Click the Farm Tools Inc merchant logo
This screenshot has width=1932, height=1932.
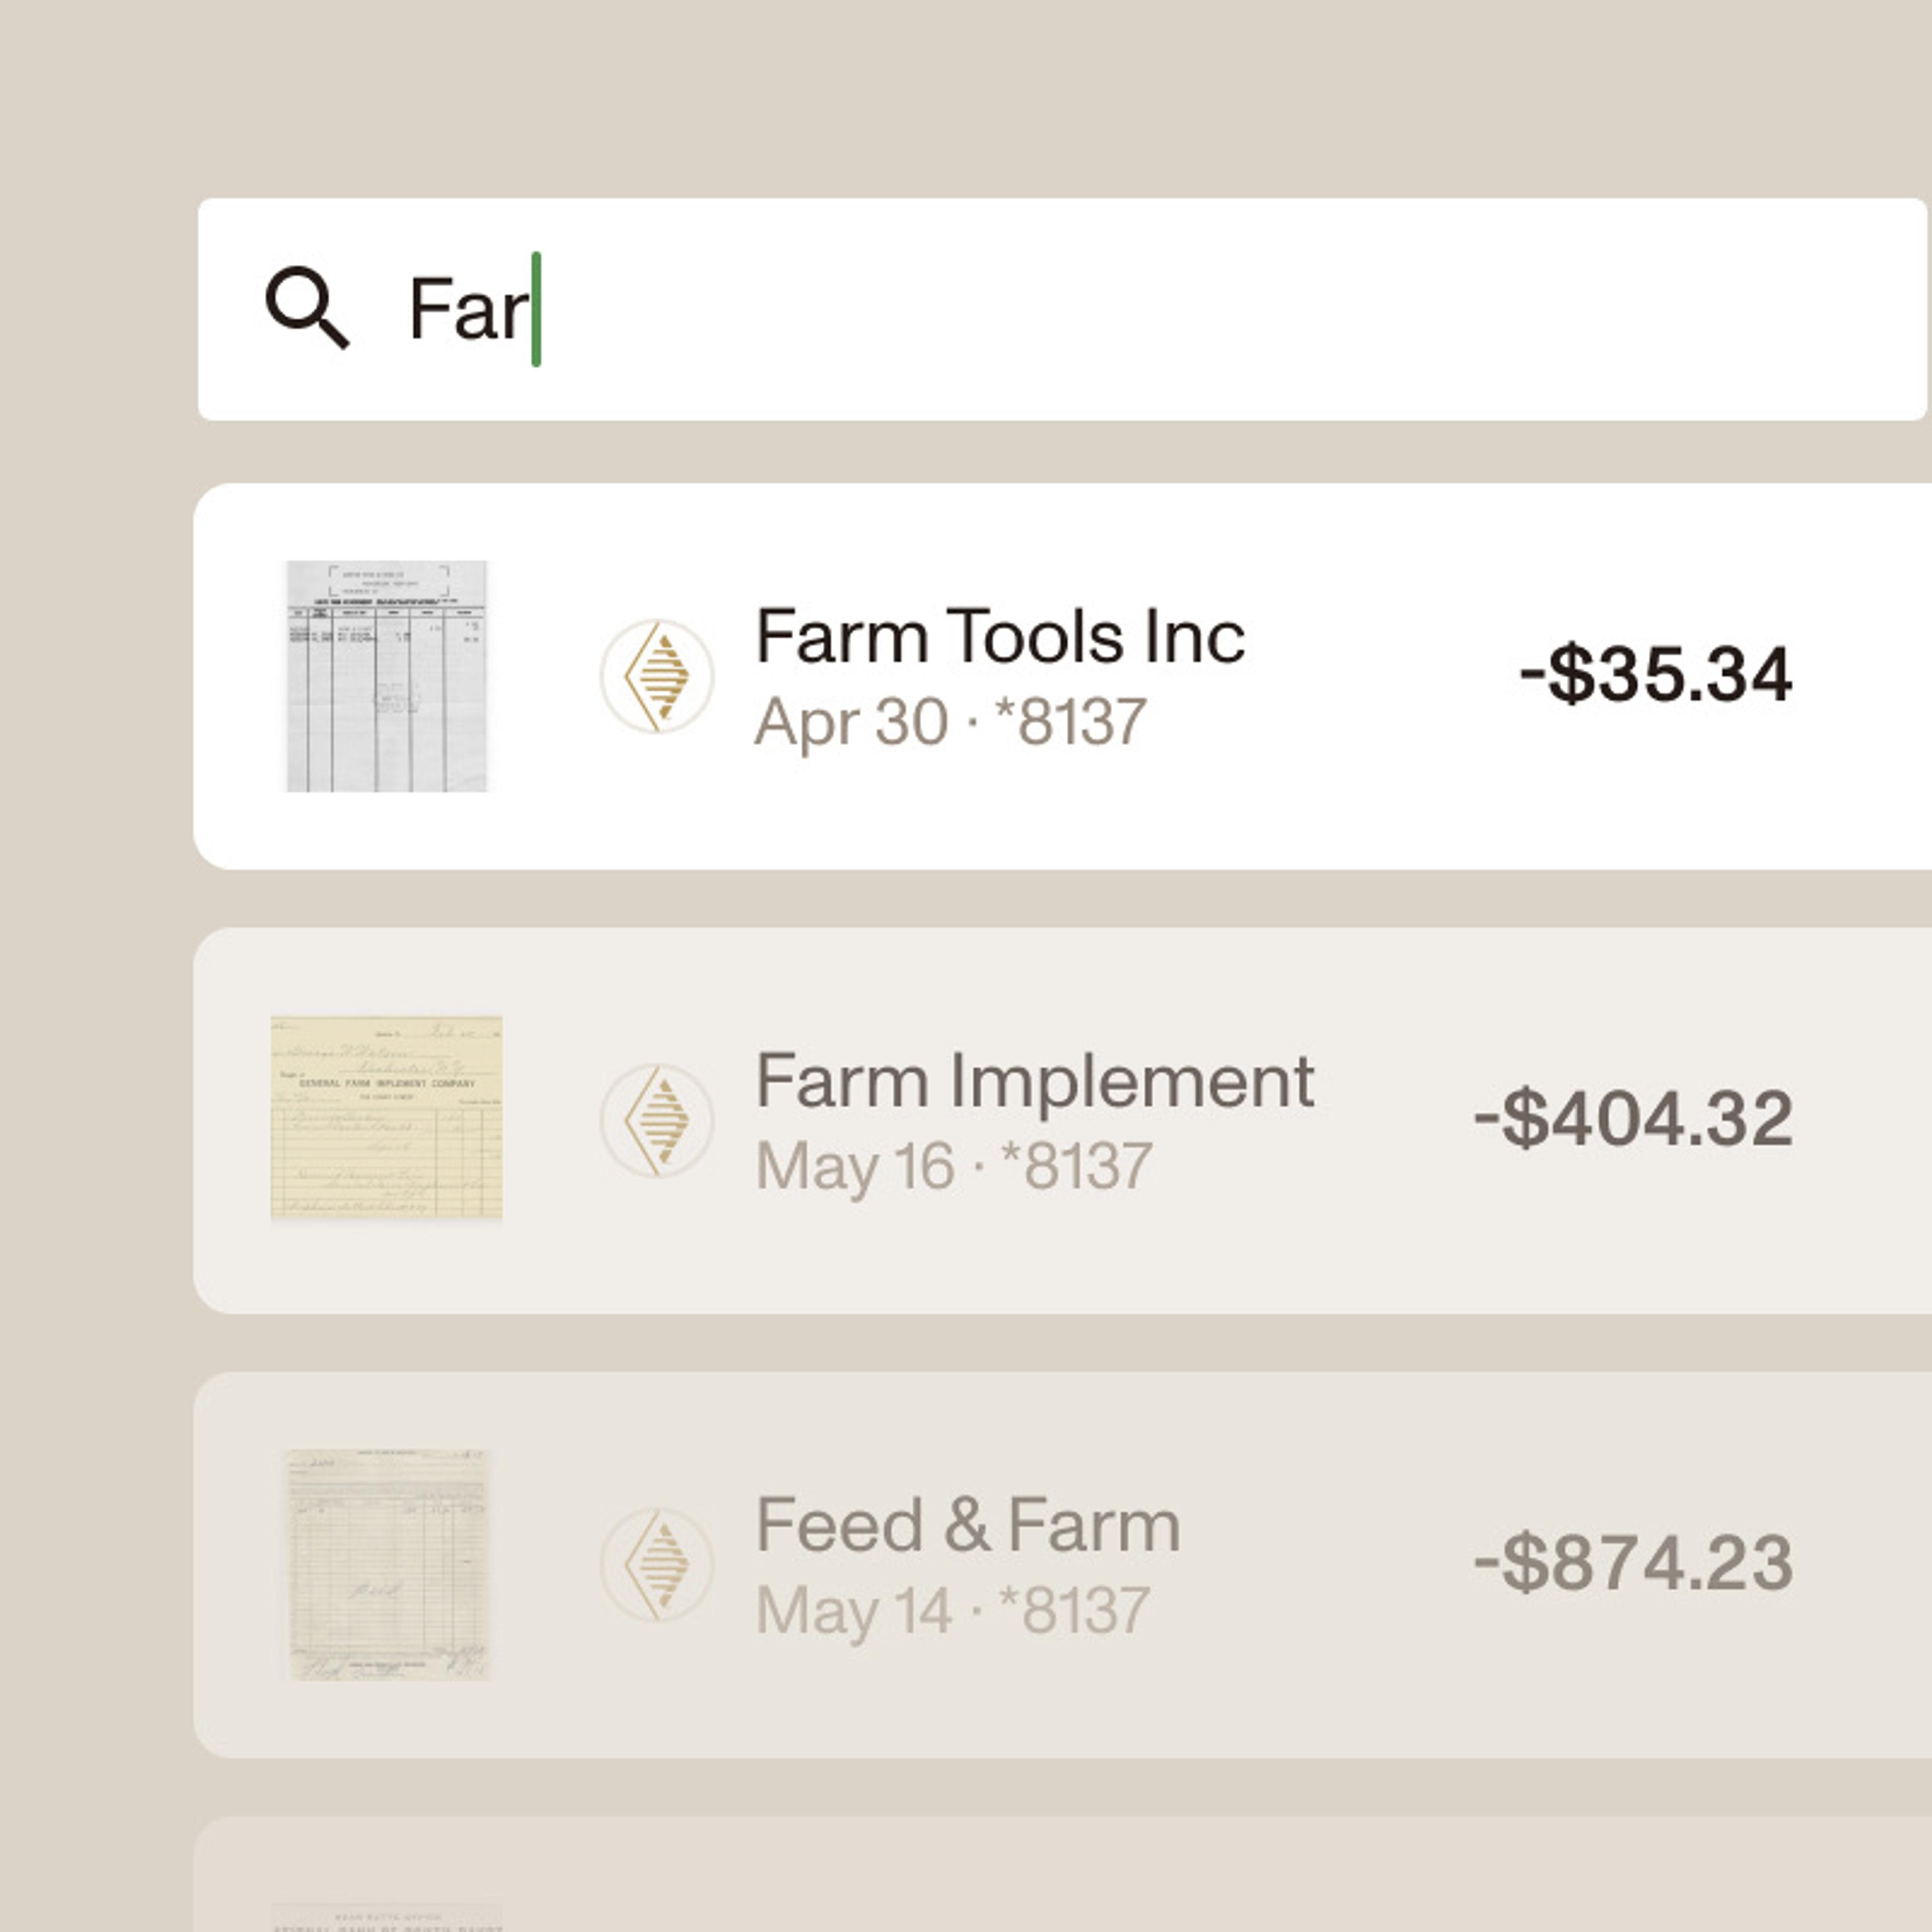[x=656, y=676]
